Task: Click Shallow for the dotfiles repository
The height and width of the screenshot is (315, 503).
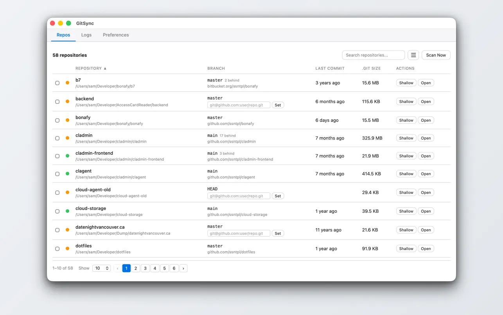Action: (x=406, y=249)
